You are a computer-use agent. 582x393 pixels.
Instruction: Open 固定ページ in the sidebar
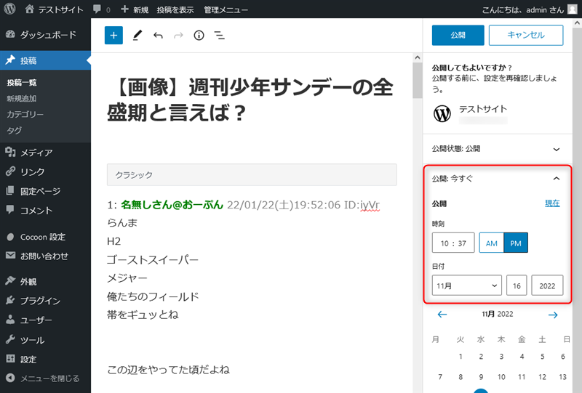coord(45,191)
